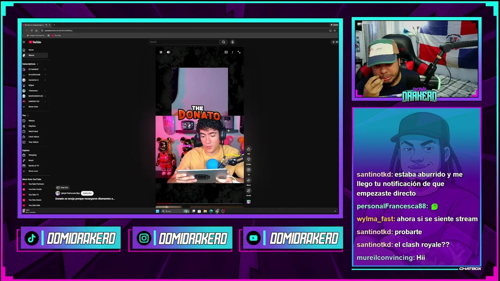This screenshot has height=281, width=500.
Task: Open YouTube Music link
Action: pyautogui.click(x=35, y=200)
